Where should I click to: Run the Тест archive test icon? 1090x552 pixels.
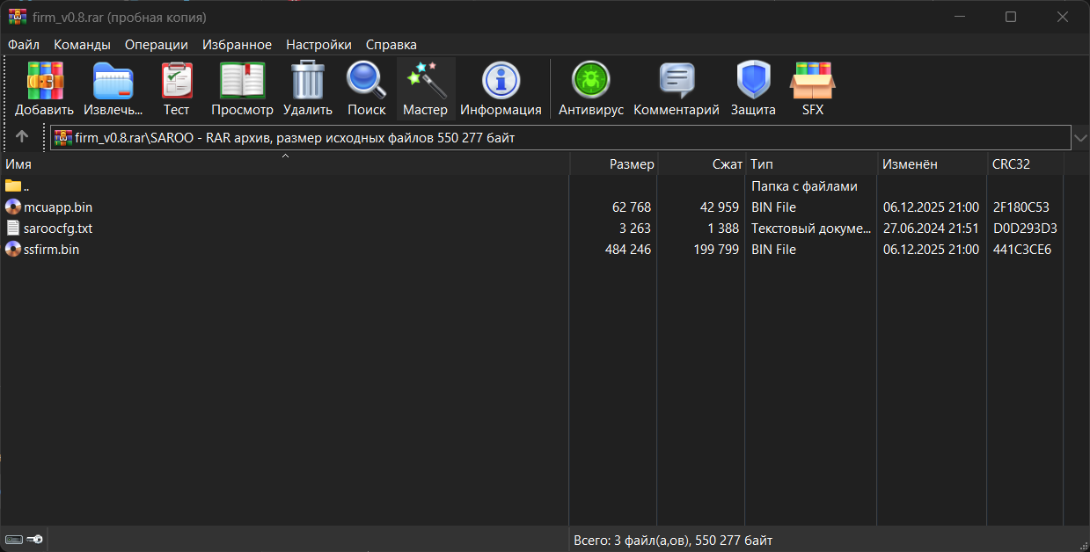pos(176,82)
